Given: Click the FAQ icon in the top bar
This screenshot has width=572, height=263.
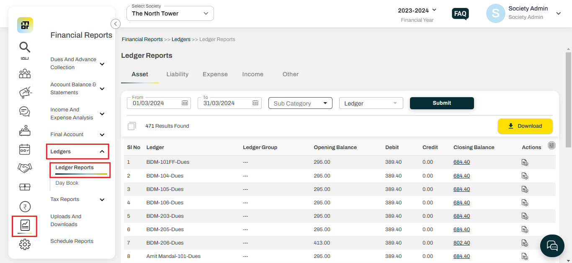Looking at the screenshot, I should [x=460, y=13].
